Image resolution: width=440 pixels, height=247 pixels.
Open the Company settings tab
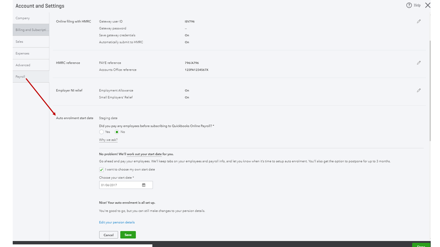(x=23, y=18)
